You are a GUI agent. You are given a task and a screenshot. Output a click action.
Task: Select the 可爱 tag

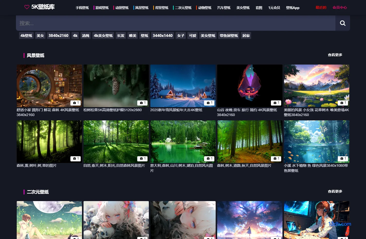click(193, 36)
